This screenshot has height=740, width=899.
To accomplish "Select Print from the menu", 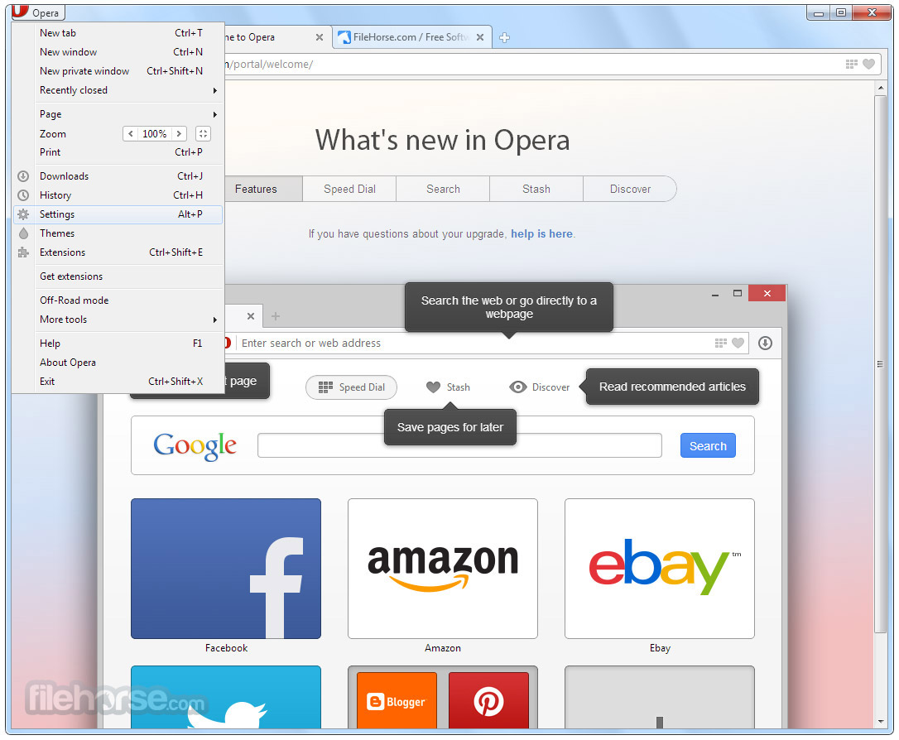I will pos(118,152).
